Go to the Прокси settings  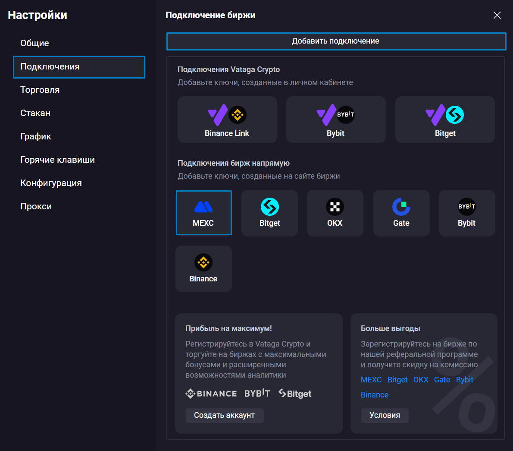[x=36, y=206]
